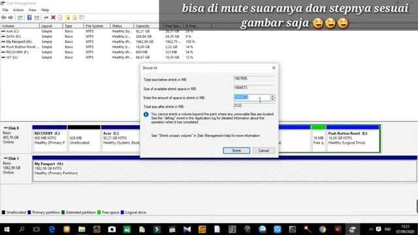The width and height of the screenshot is (418, 235).
Task: Click the IND language indicator in the tray
Action: (387, 229)
